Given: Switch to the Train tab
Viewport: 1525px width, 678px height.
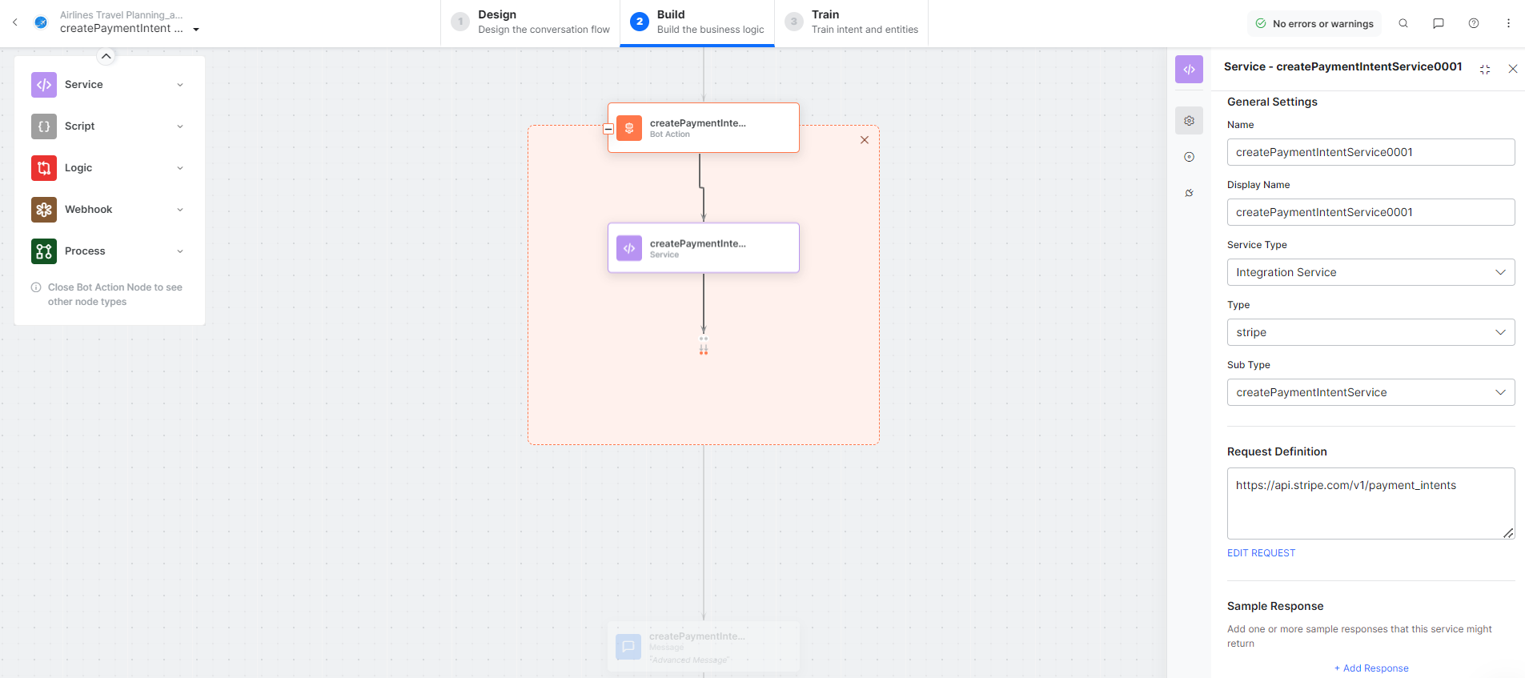Looking at the screenshot, I should pyautogui.click(x=852, y=22).
